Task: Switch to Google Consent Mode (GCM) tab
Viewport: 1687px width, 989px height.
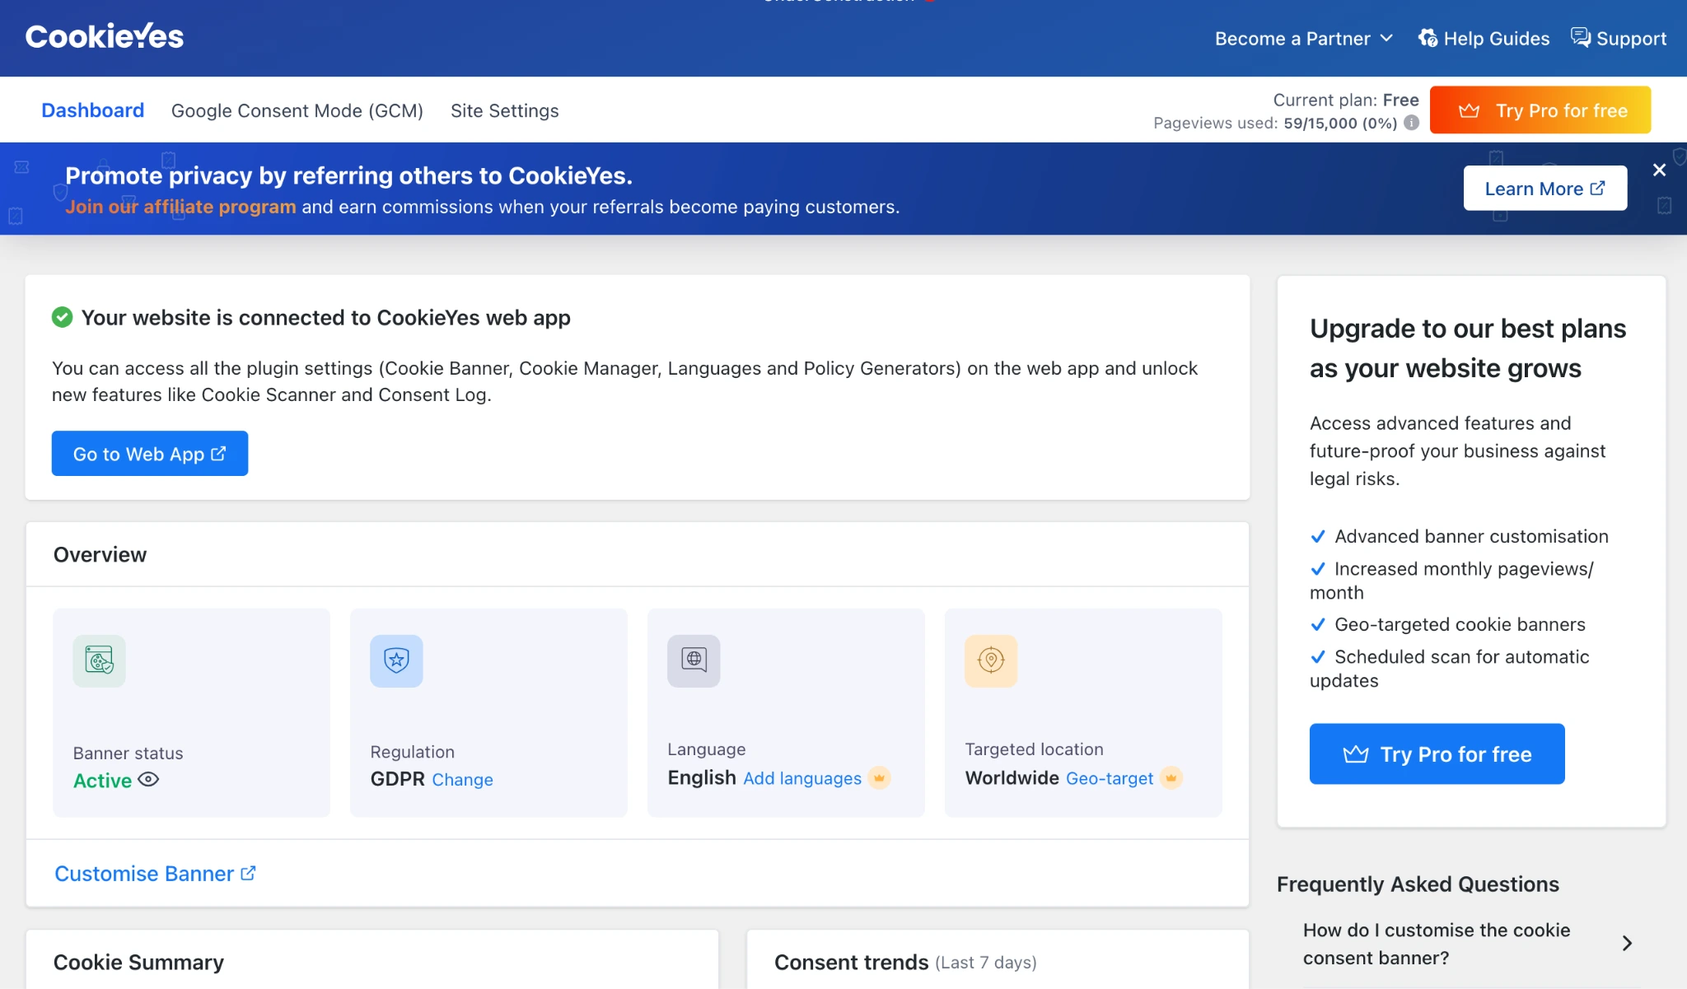Action: [x=297, y=110]
